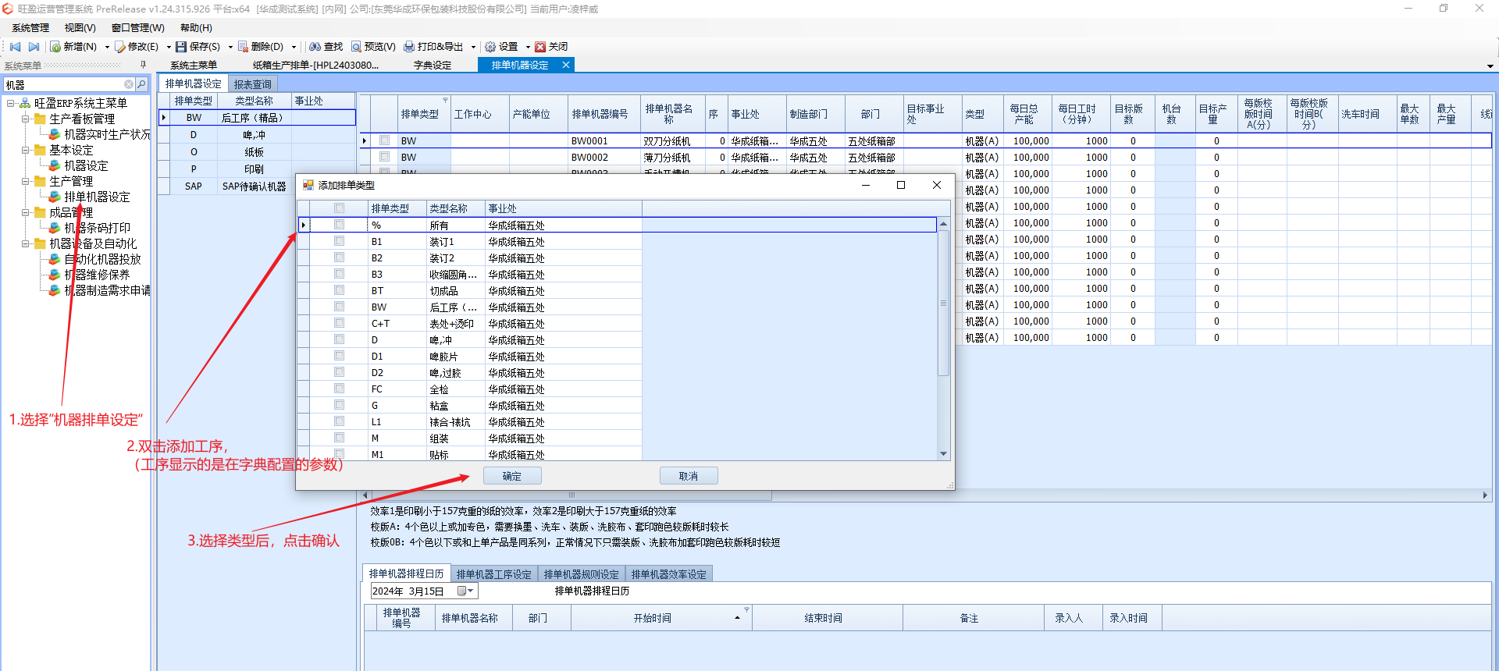The image size is (1499, 671).
Task: Maximize the 添加排单类型 dialog
Action: (901, 185)
